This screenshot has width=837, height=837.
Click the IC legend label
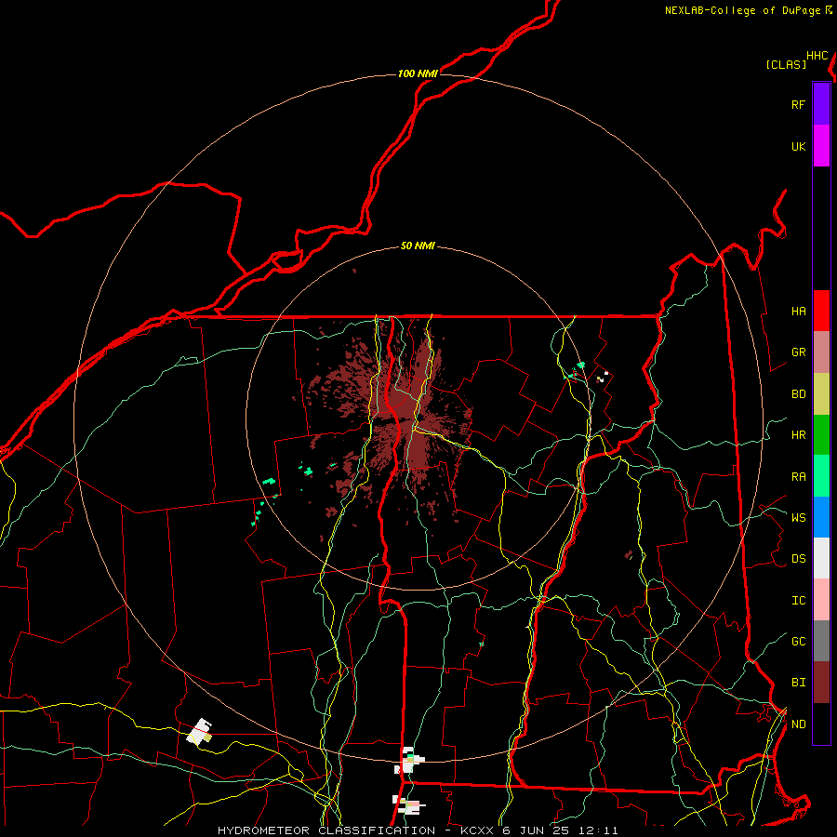[x=798, y=601]
